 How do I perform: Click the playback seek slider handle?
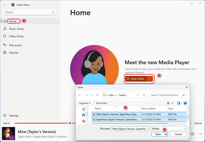pos(70,123)
